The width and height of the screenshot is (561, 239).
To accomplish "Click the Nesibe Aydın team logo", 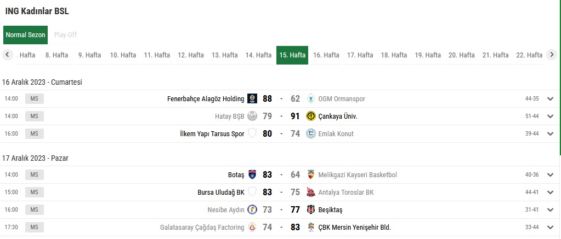I will click(252, 210).
